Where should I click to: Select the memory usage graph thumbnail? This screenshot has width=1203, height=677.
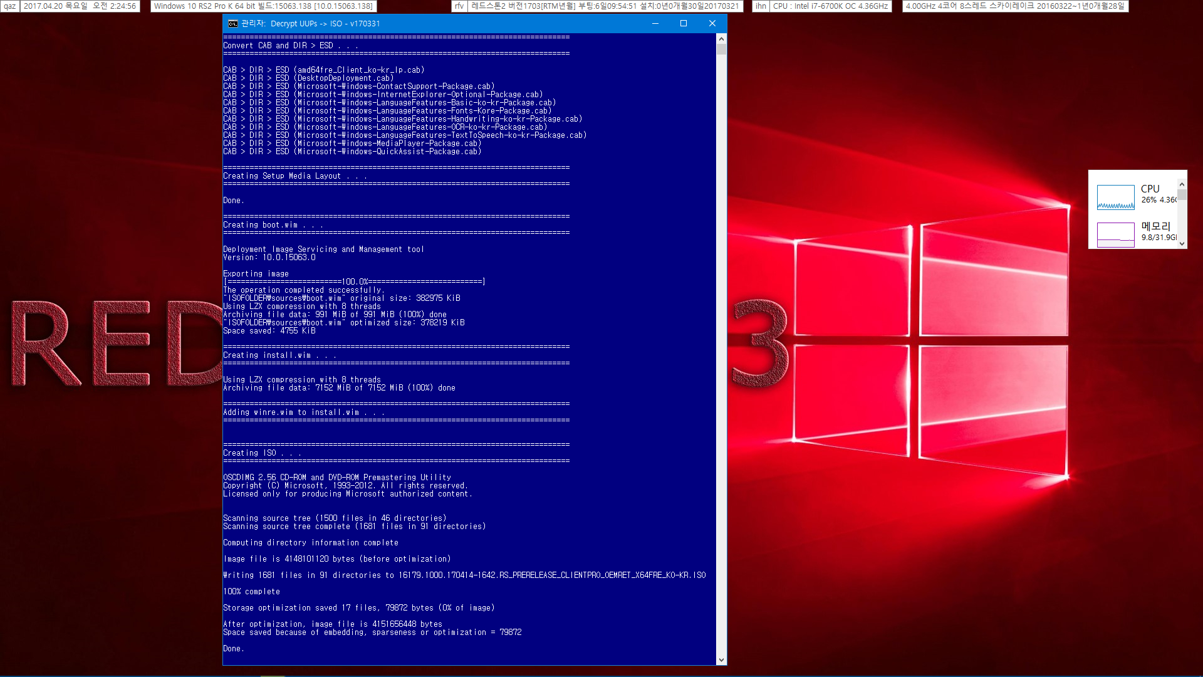[1115, 235]
